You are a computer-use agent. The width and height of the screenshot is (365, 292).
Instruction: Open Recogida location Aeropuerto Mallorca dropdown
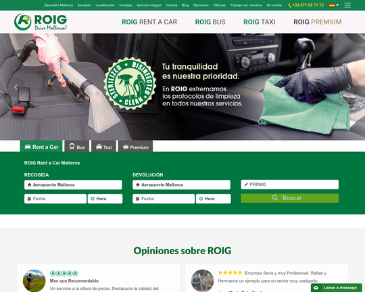[73, 185]
